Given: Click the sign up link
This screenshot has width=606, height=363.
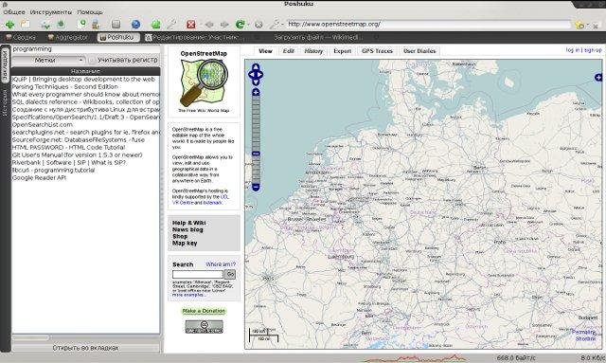Looking at the screenshot, I should (593, 50).
